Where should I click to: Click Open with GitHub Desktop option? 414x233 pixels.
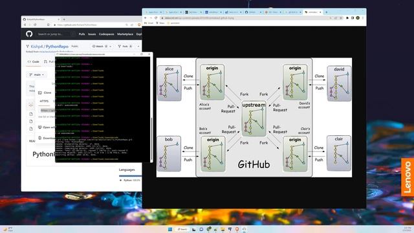47,128
